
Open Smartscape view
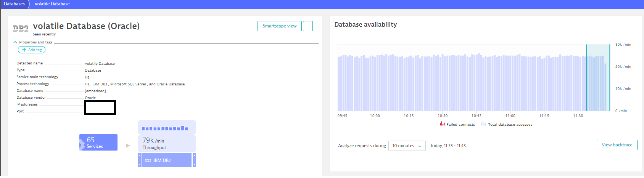(279, 26)
